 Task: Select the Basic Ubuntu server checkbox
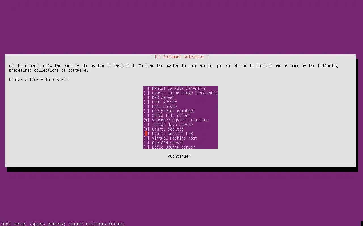click(x=146, y=147)
